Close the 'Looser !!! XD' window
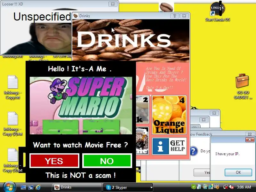 pos(113,4)
